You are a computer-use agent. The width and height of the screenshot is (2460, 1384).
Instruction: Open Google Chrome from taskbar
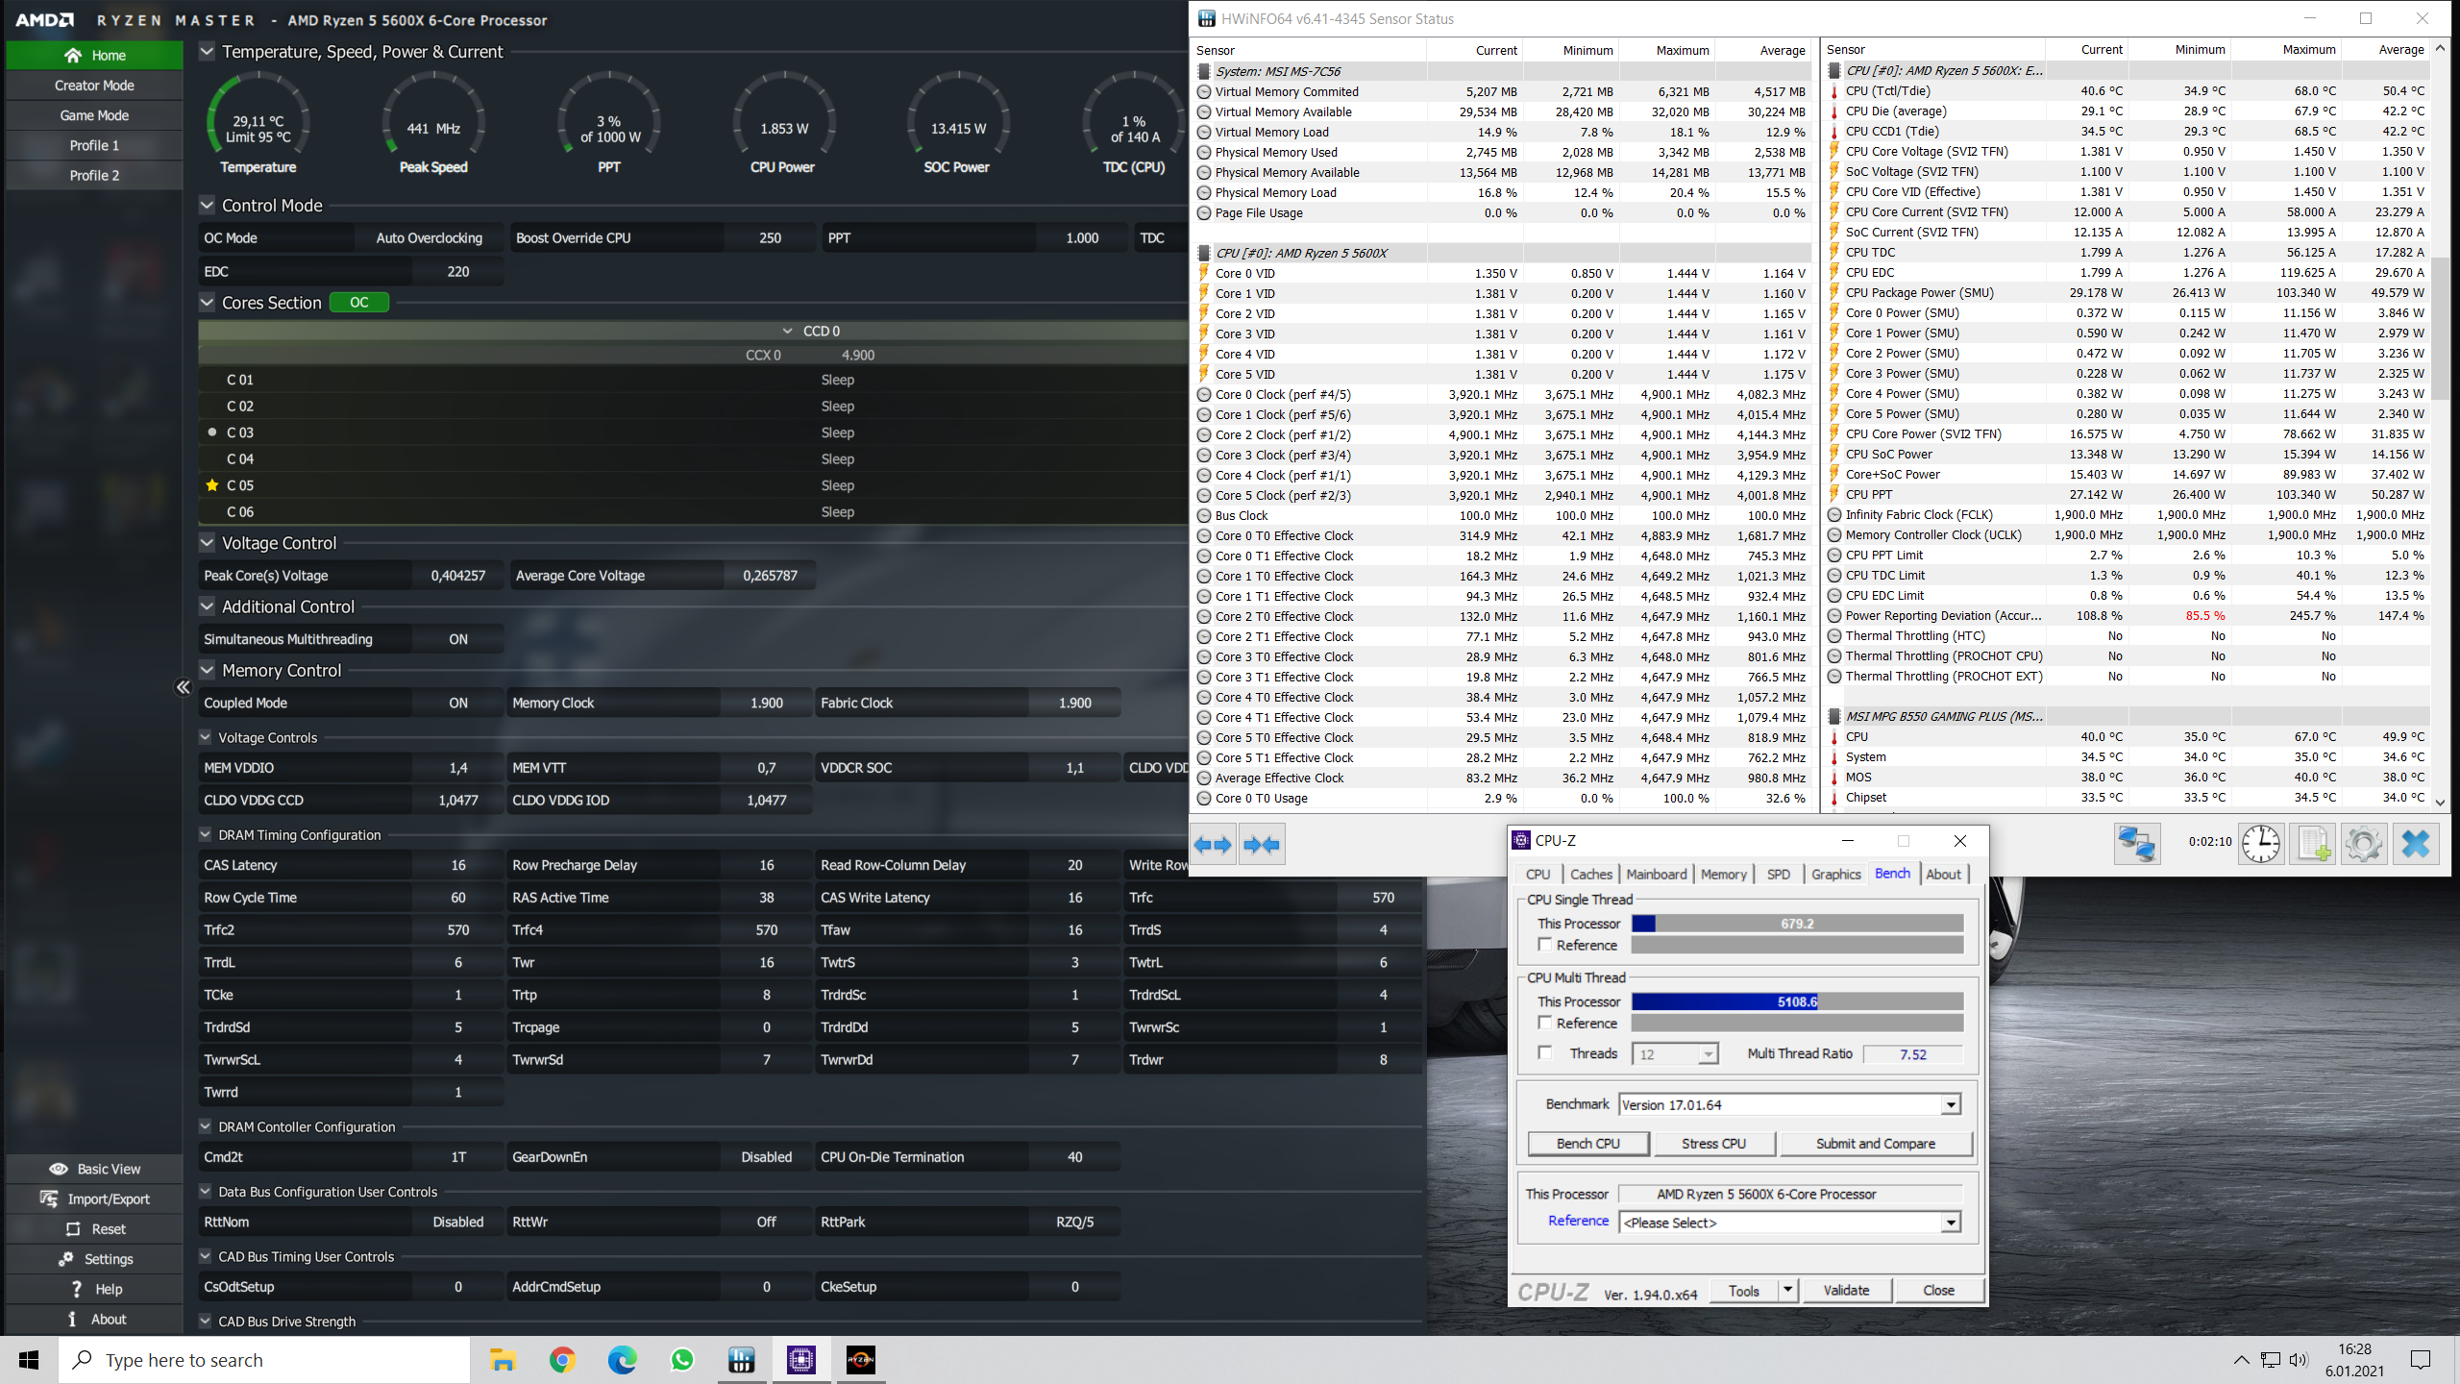(x=562, y=1360)
